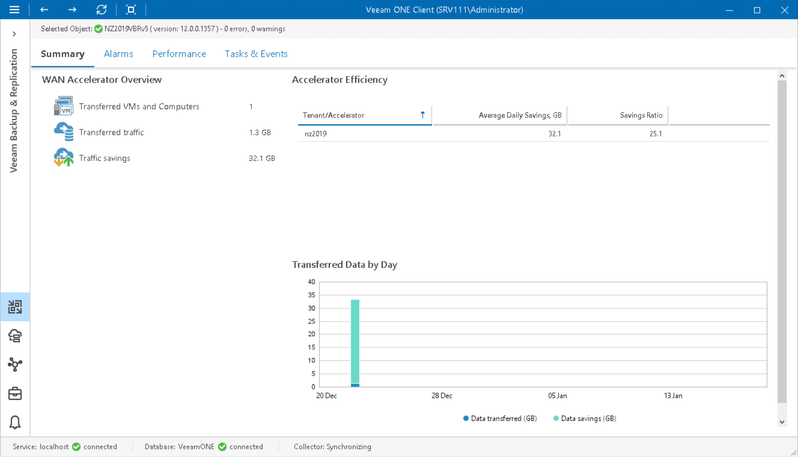The width and height of the screenshot is (798, 457).
Task: Open the Veeam Backup & Replication sidebar view icon
Action: (x=15, y=307)
